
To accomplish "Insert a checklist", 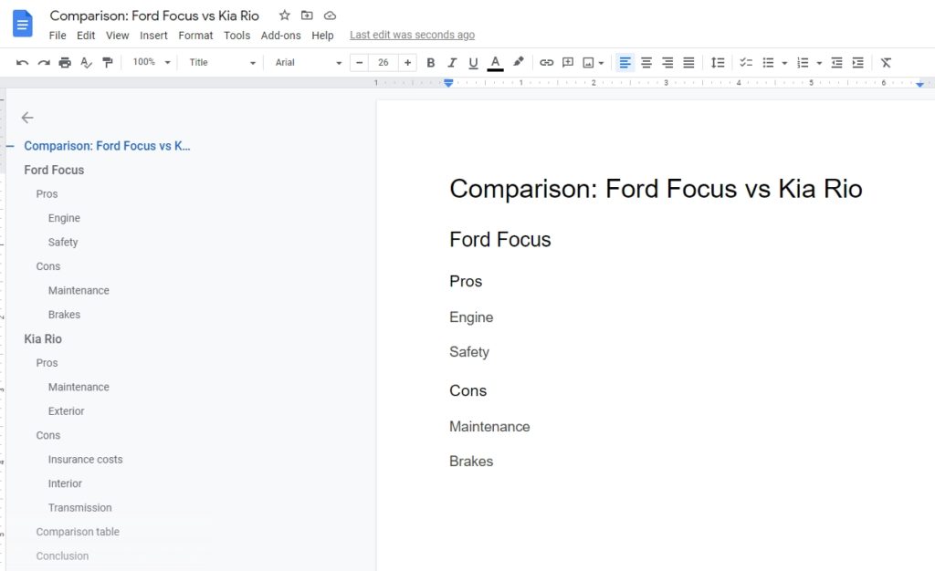I will (746, 63).
